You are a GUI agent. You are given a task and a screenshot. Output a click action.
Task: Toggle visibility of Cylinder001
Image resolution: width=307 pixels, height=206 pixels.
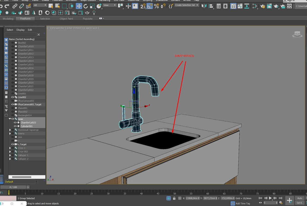(15, 126)
